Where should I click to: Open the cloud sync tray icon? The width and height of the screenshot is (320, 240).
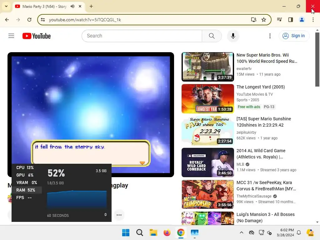click(x=252, y=232)
